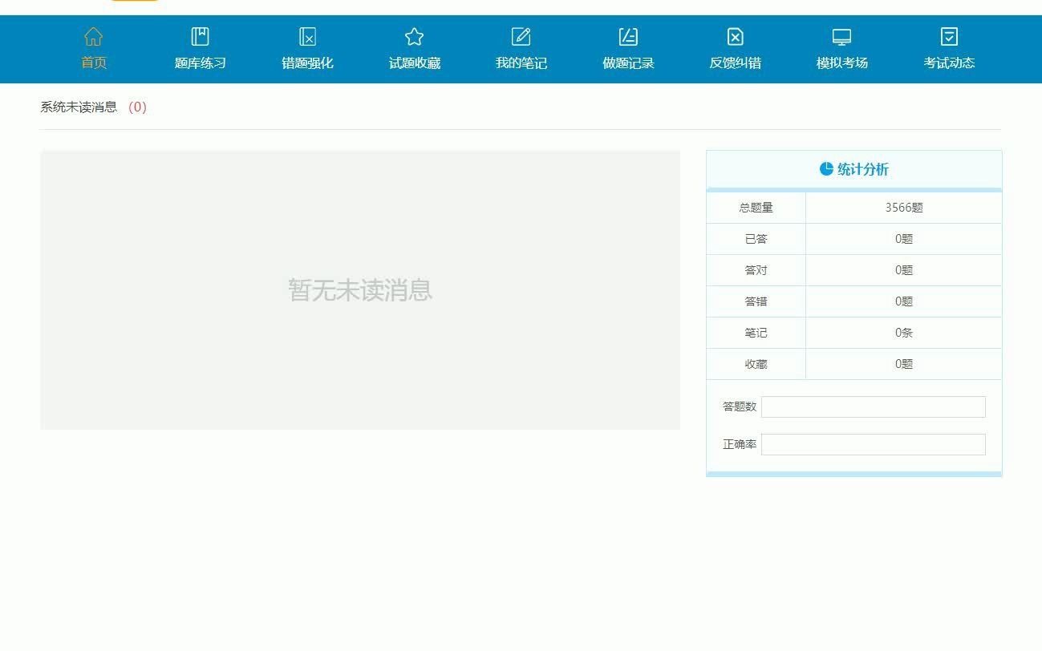This screenshot has width=1042, height=651.
Task: Click the 正确率 progress bar
Action: click(874, 444)
